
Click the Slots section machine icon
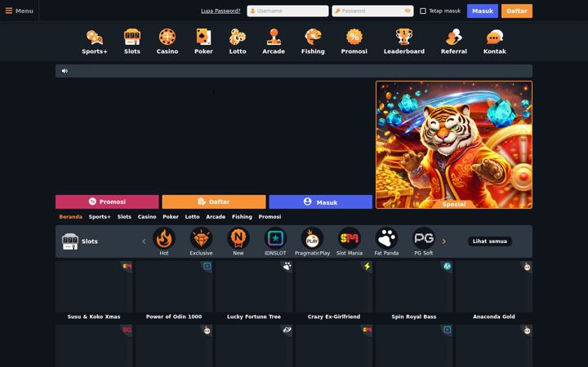(x=70, y=241)
